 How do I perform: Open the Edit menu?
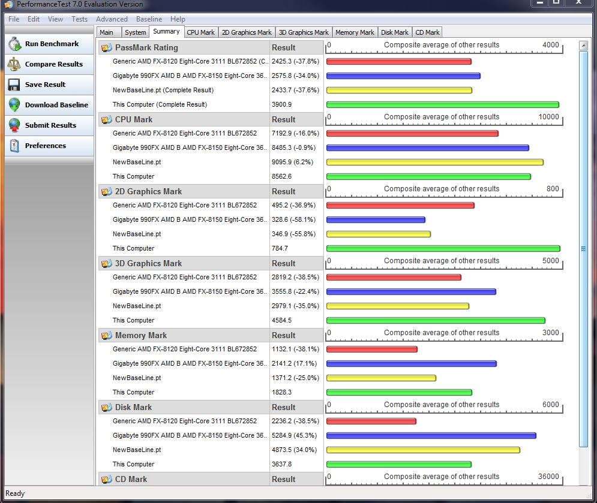tap(34, 19)
